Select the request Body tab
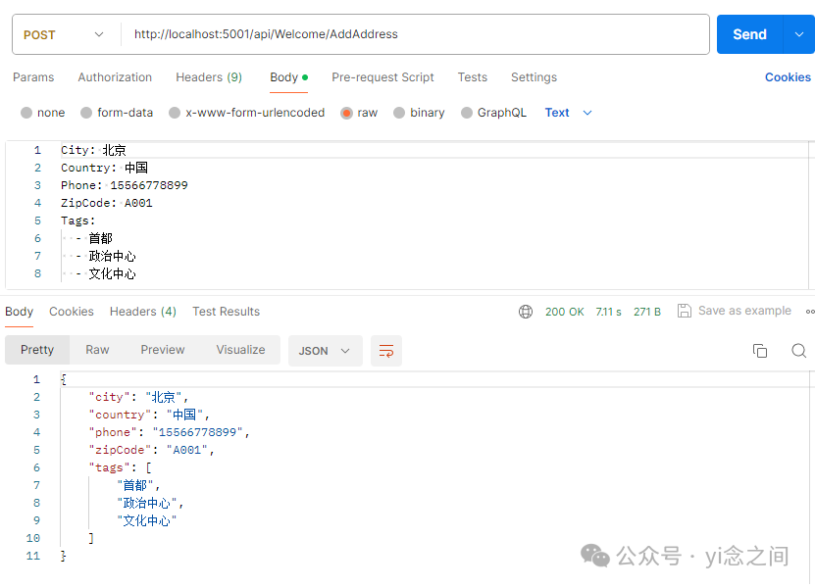 288,77
